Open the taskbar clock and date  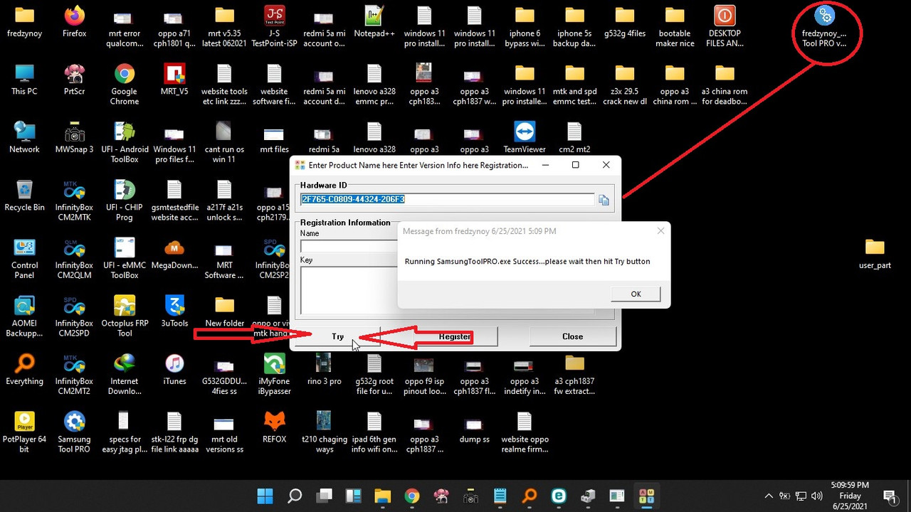pyautogui.click(x=848, y=496)
